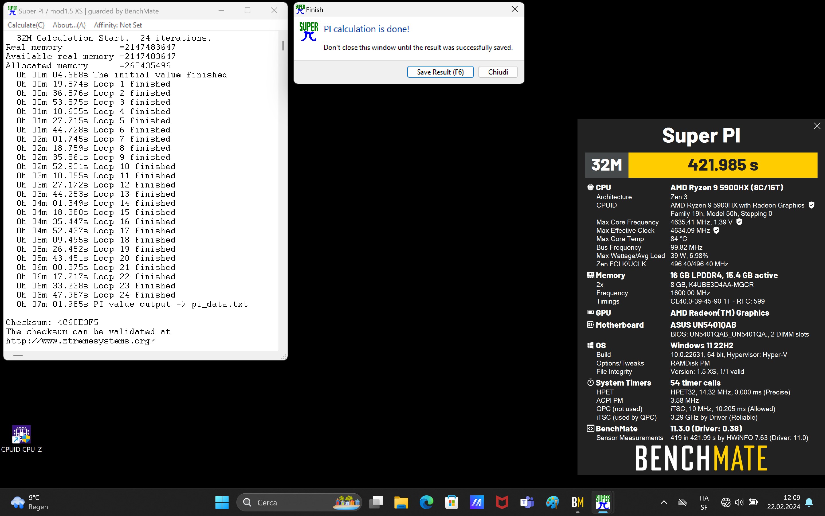Click the Super PI title bar app icon
The width and height of the screenshot is (825, 516).
click(12, 11)
